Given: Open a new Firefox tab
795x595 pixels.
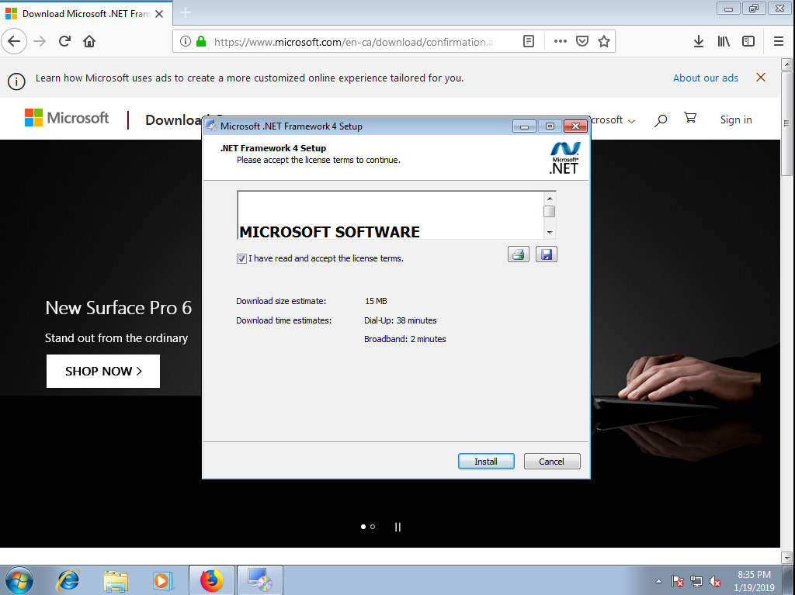Looking at the screenshot, I should click(186, 12).
